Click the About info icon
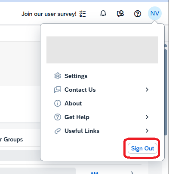This screenshot has height=174, width=169. tap(58, 103)
